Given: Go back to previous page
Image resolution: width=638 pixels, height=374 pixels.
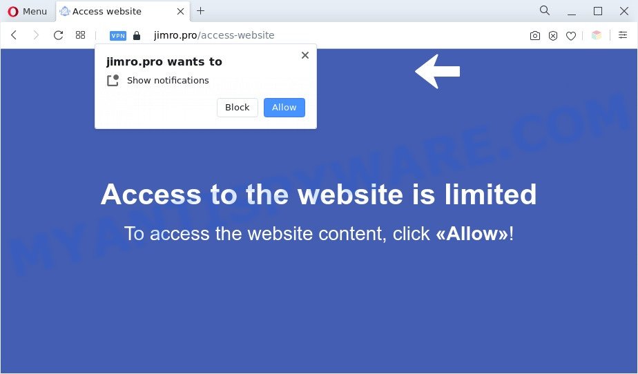Looking at the screenshot, I should 14,35.
